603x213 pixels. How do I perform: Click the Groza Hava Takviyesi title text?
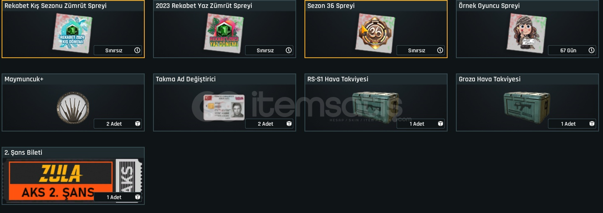point(490,79)
